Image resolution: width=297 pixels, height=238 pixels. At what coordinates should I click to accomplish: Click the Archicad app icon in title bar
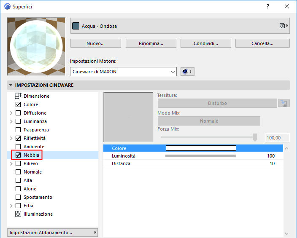coord(7,7)
